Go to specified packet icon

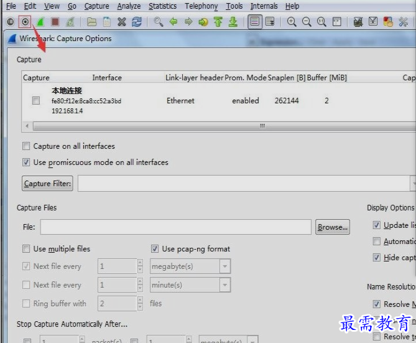[x=203, y=22]
